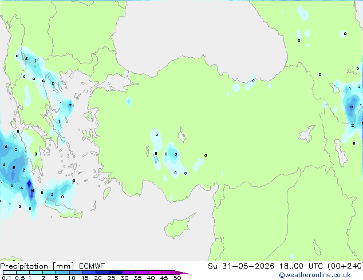Select the 45–50 mm legend swatch
363x280 pixels.
[x=168, y=273]
